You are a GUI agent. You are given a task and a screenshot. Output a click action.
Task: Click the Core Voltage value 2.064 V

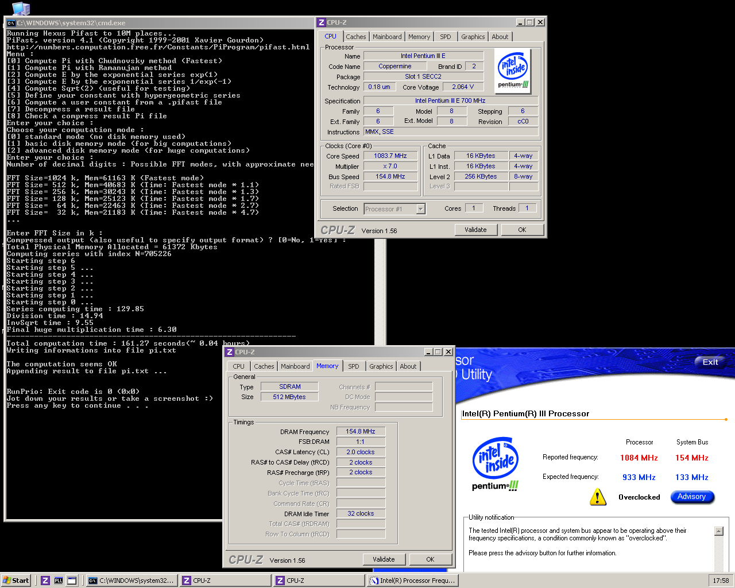click(463, 87)
